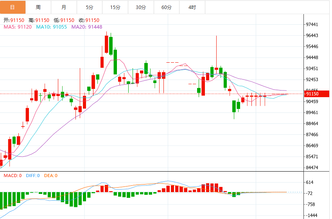Click the MA10: 91055 legend label
The height and width of the screenshot is (219, 332).
point(52,27)
